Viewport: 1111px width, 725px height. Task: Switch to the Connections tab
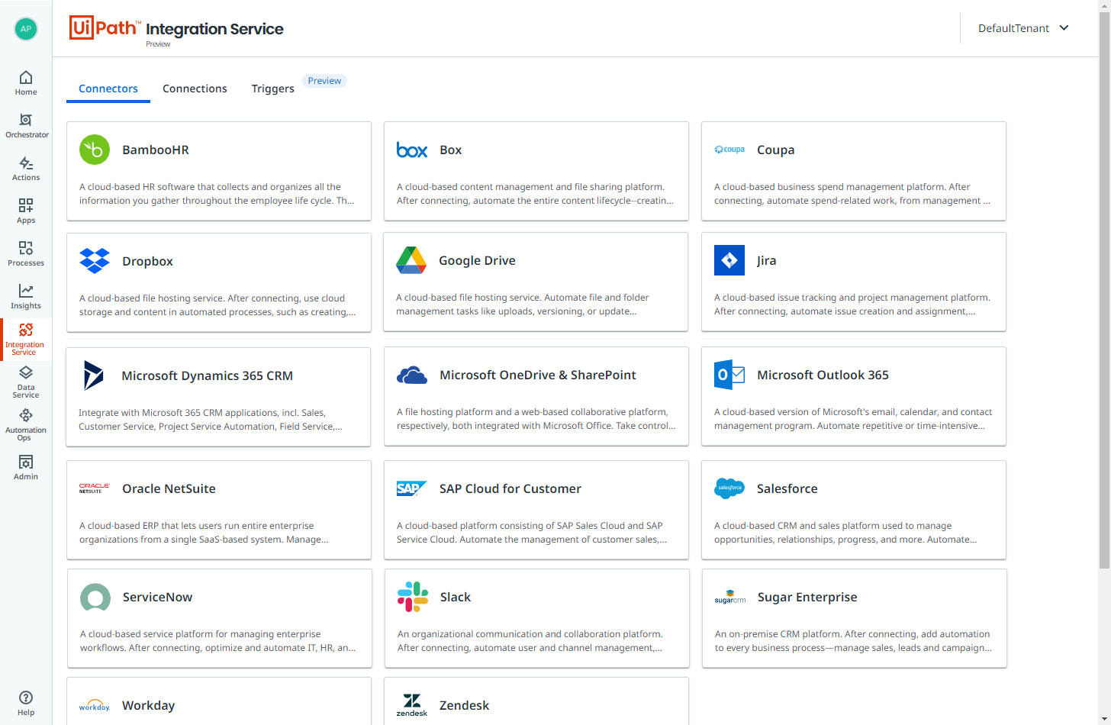195,89
